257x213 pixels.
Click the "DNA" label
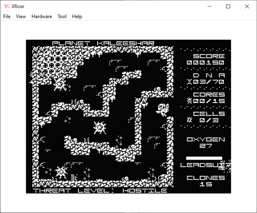coord(209,75)
